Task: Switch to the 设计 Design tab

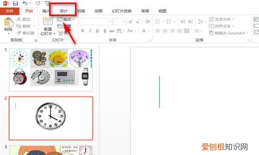Action: (x=63, y=11)
